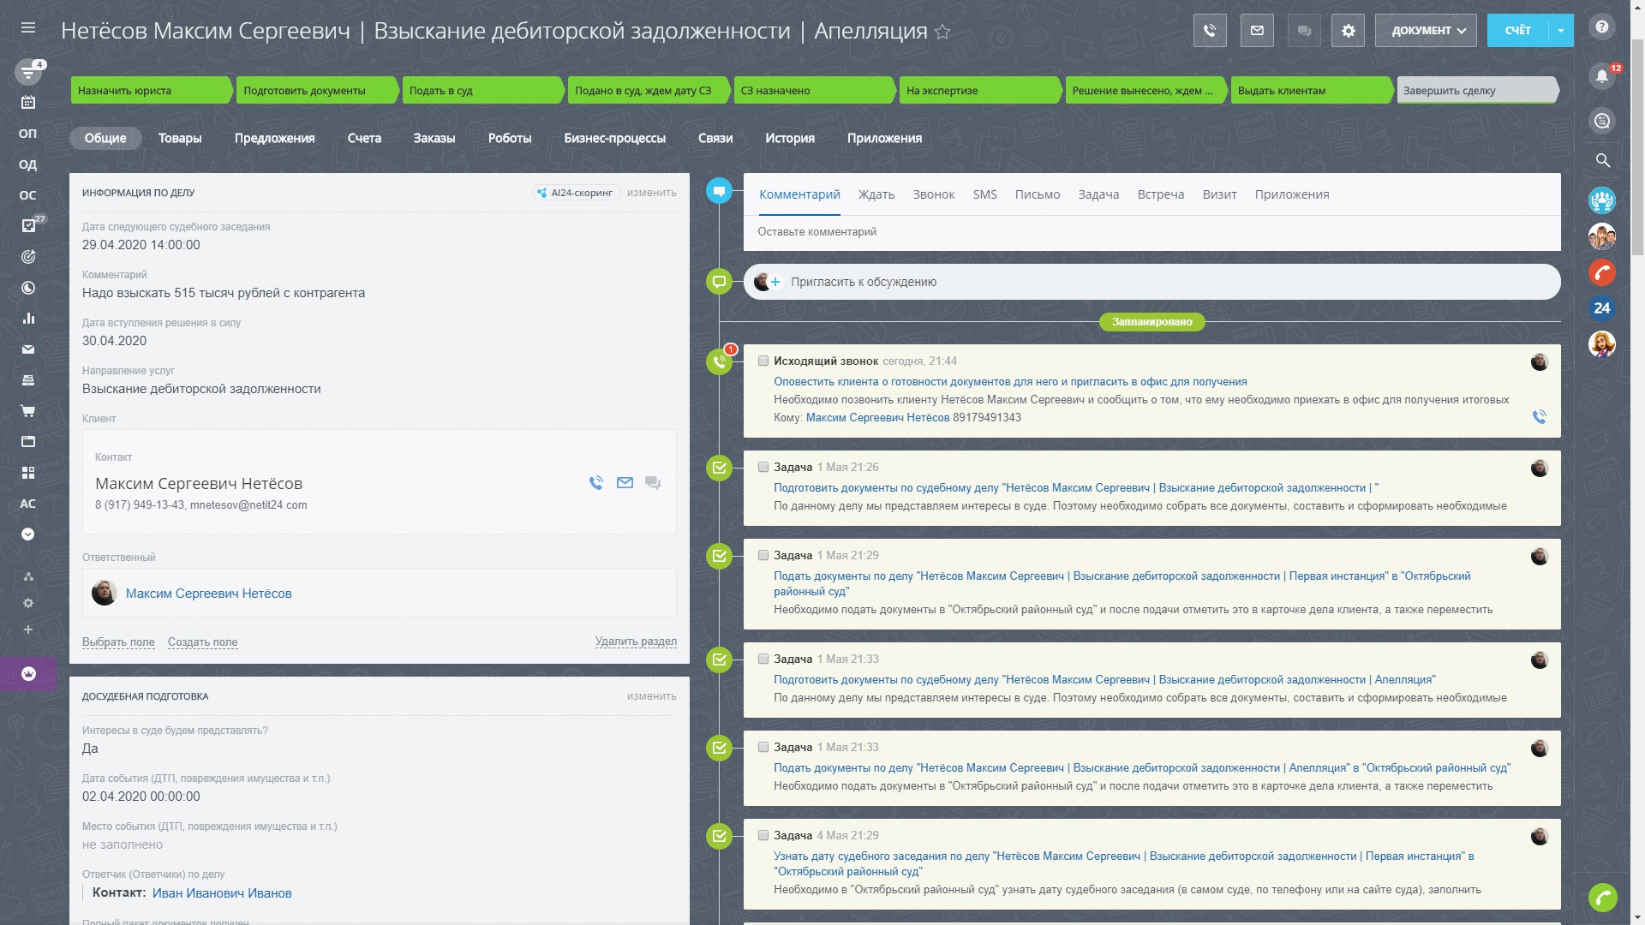Click the search magnifier in right sidebar
The height and width of the screenshot is (925, 1645).
click(1602, 160)
